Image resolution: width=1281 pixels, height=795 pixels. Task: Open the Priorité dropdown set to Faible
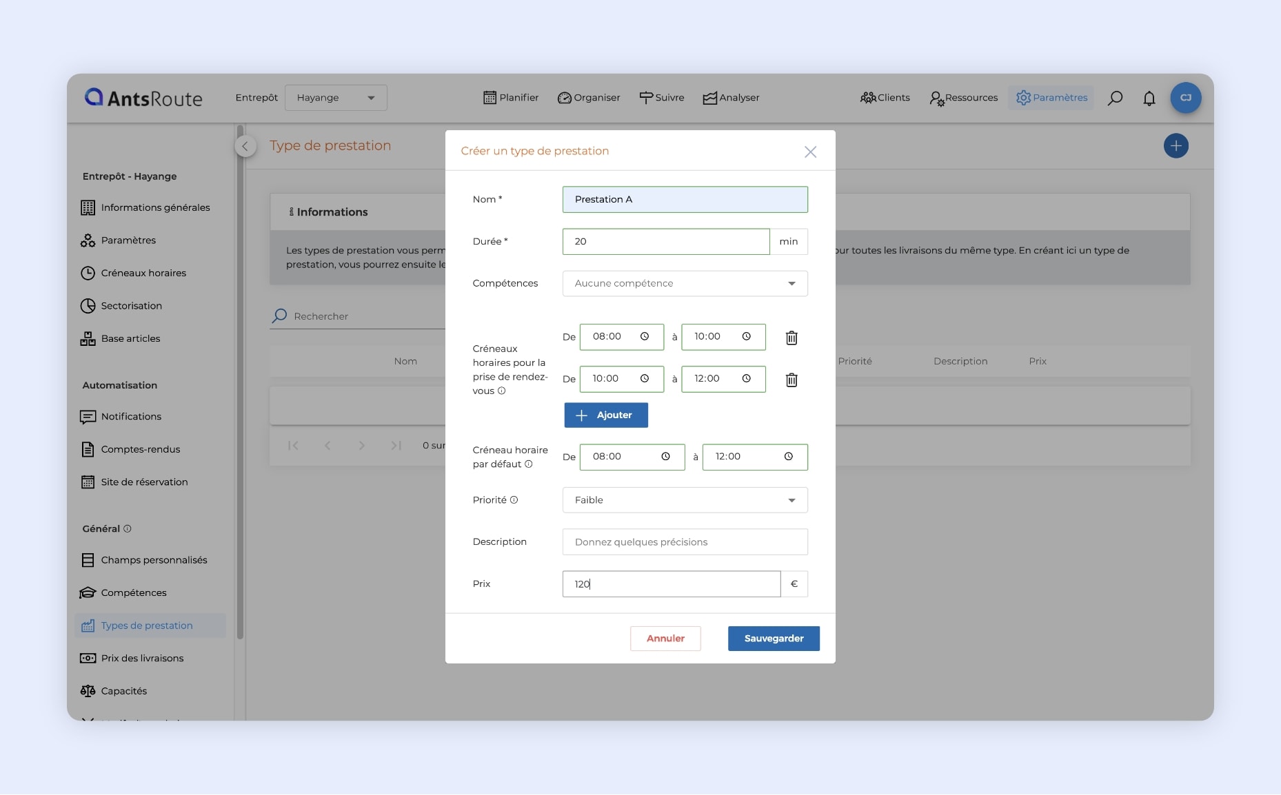click(x=685, y=500)
